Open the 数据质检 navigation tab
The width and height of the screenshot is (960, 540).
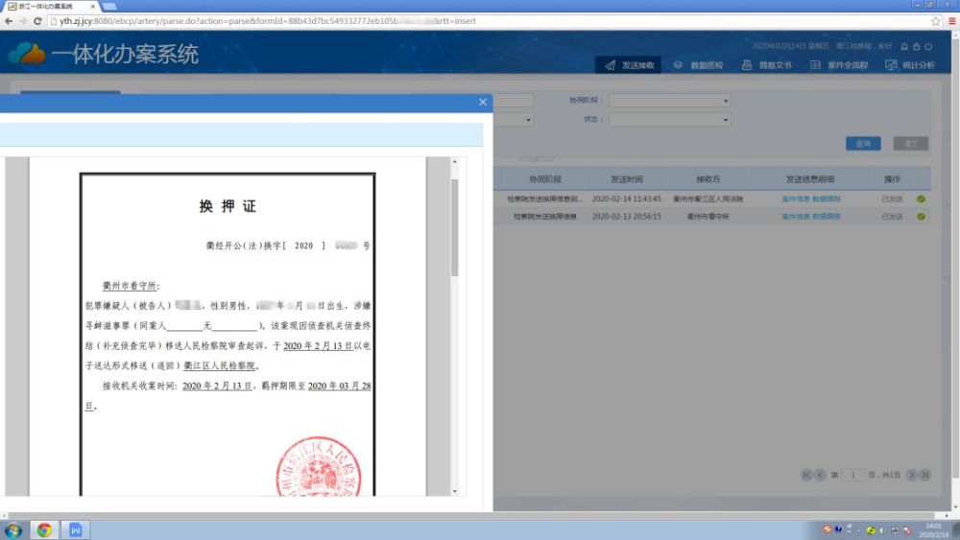[x=698, y=65]
